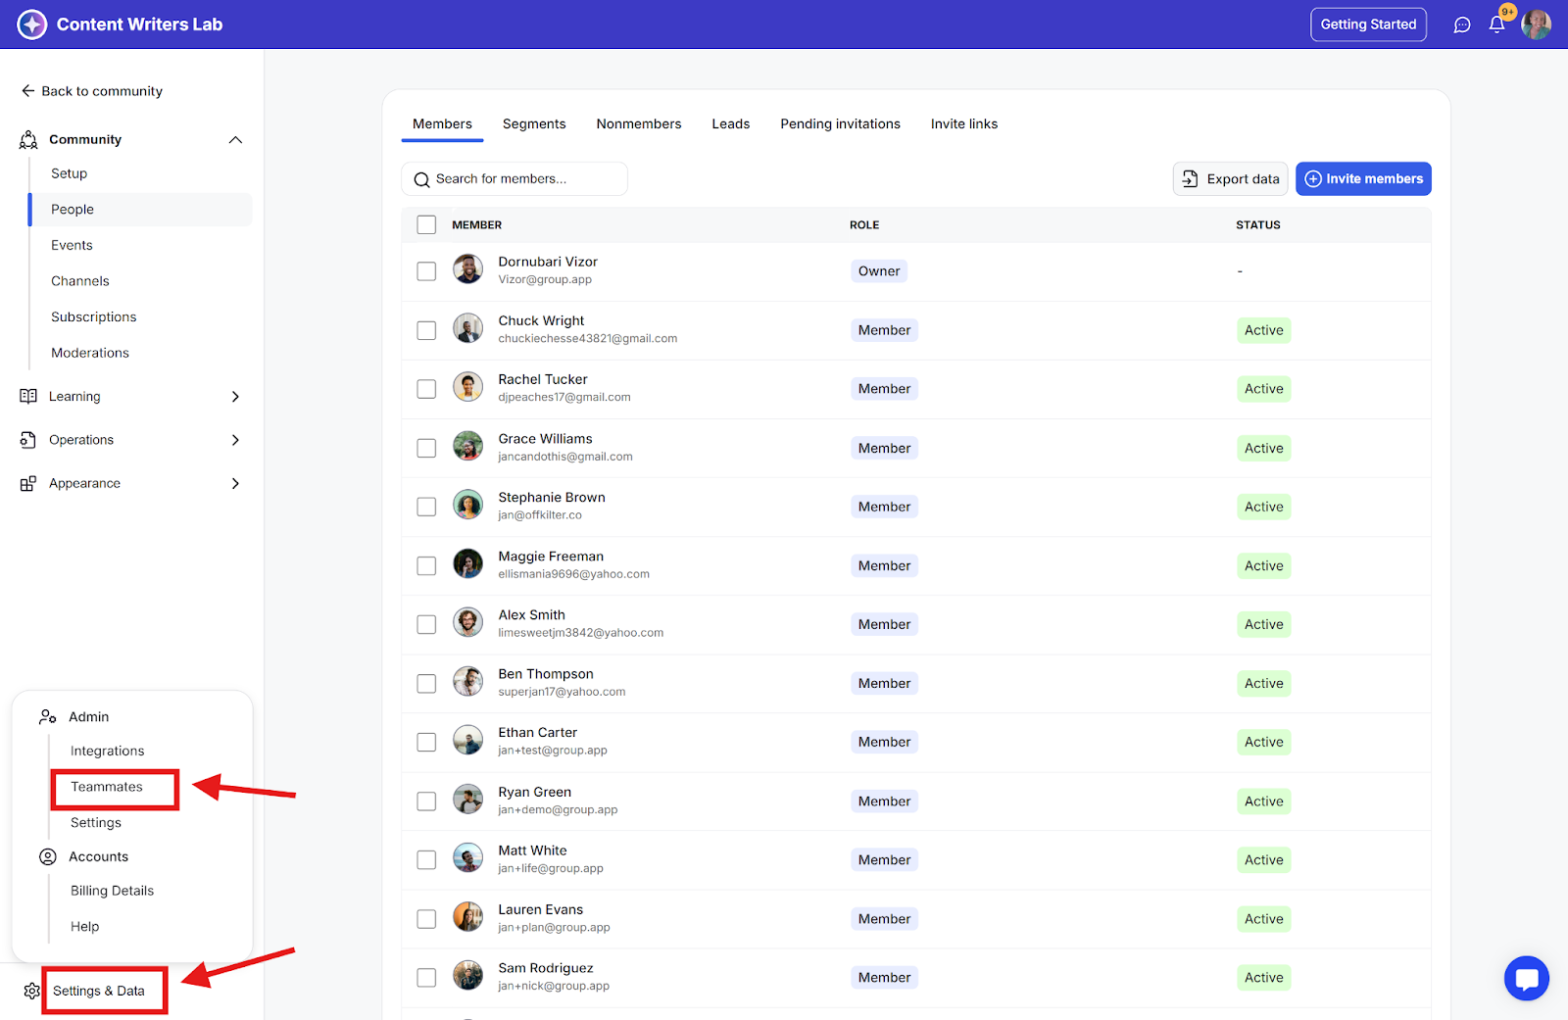
Task: Open the Pending invitations tab
Action: (x=840, y=123)
